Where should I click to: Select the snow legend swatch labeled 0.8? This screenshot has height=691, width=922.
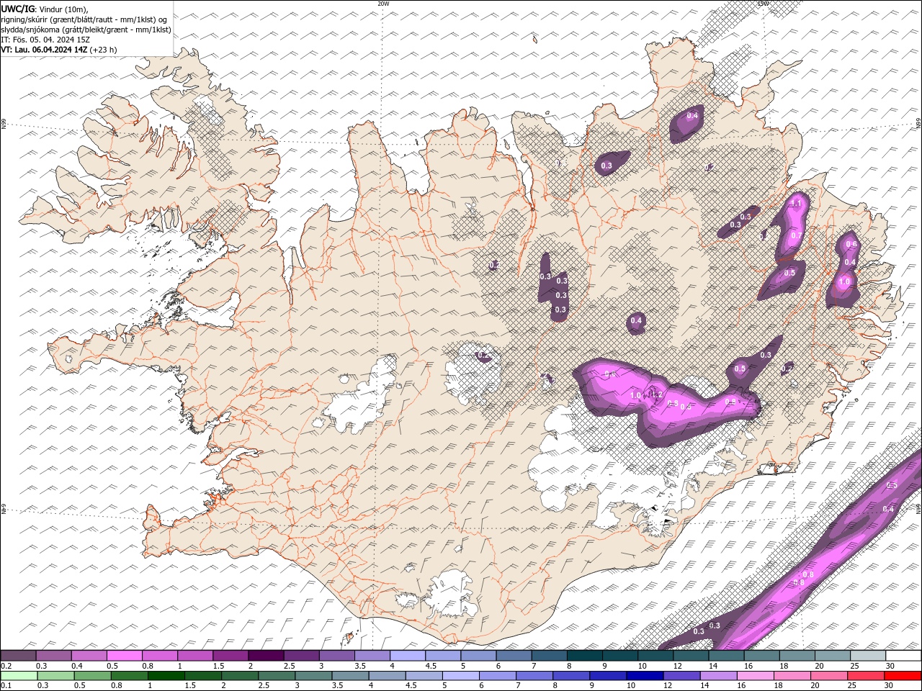point(160,656)
